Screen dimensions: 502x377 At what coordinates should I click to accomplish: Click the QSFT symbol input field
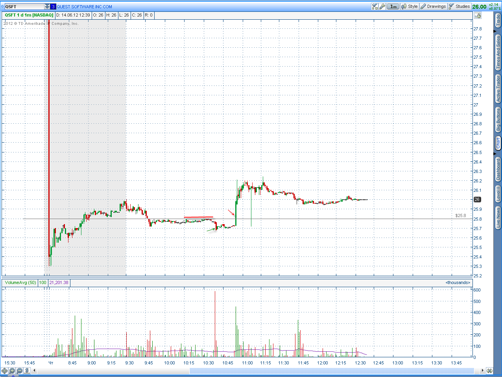click(x=24, y=7)
